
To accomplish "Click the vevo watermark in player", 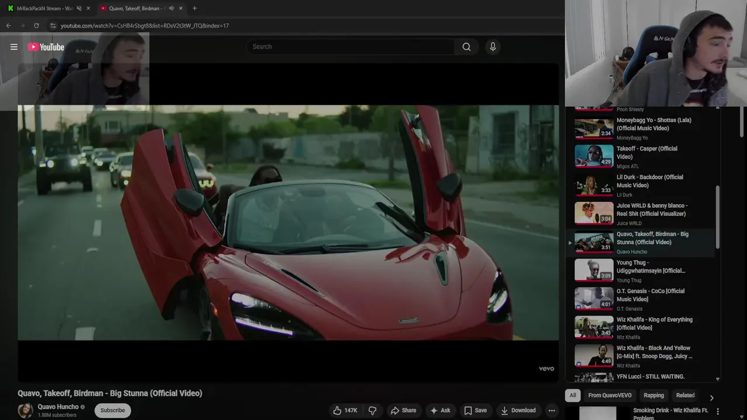I will click(x=546, y=369).
